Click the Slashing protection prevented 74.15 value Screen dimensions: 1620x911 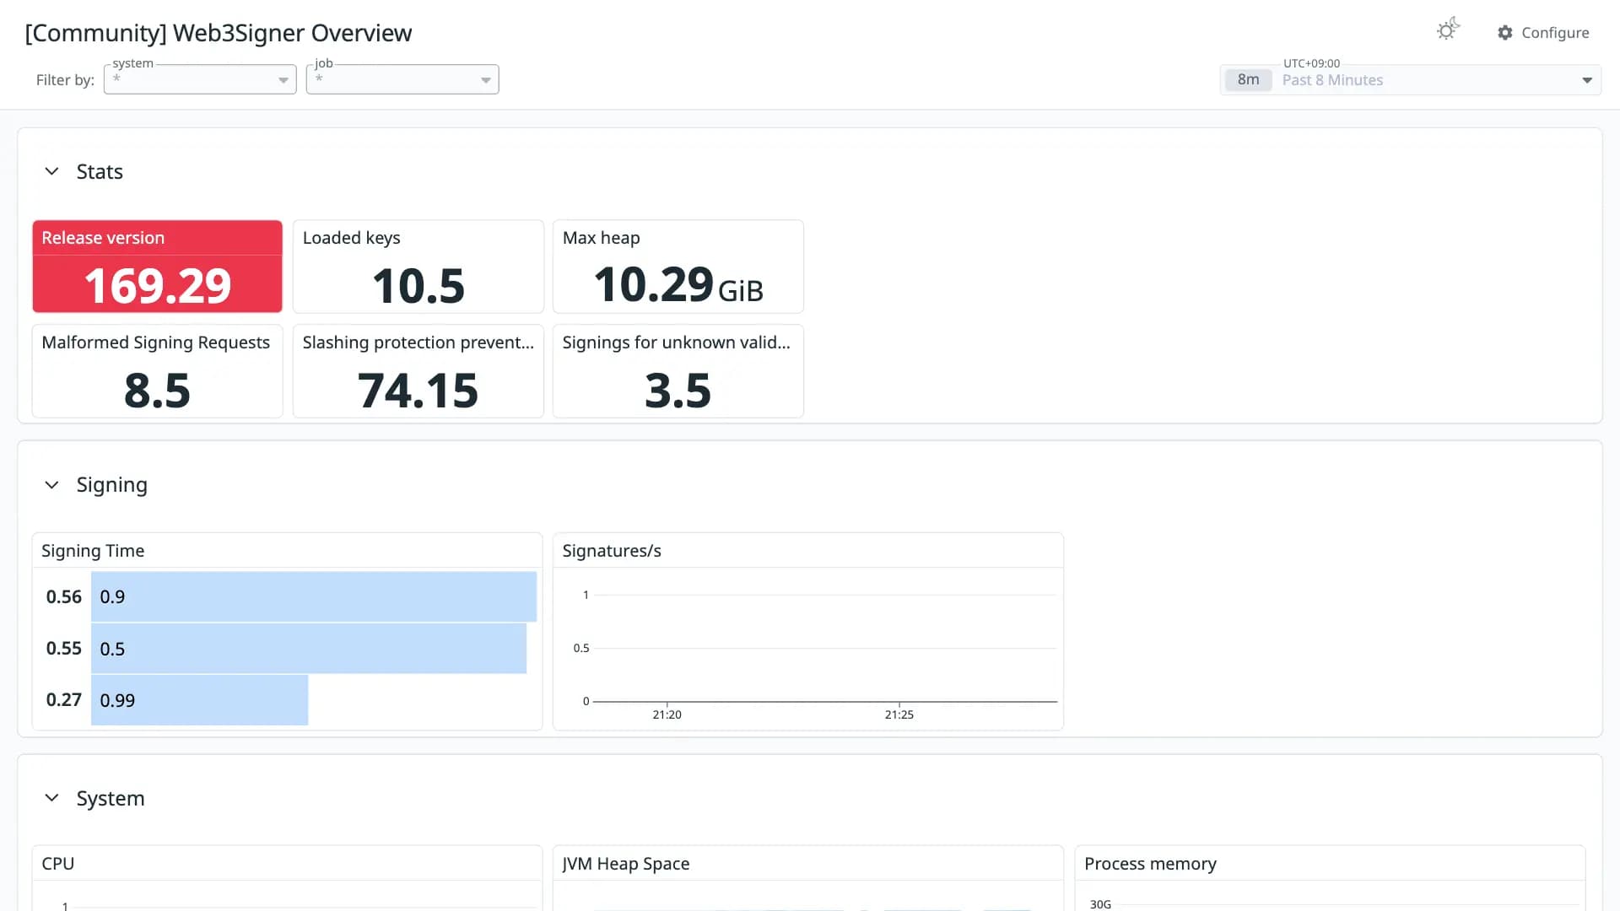[418, 391]
